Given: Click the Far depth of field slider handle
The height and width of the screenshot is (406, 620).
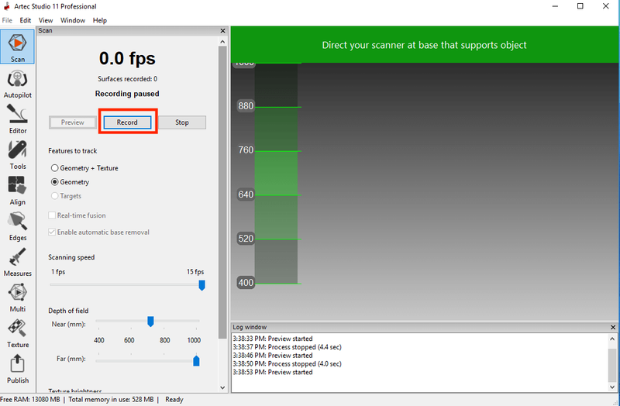Looking at the screenshot, I should 196,360.
